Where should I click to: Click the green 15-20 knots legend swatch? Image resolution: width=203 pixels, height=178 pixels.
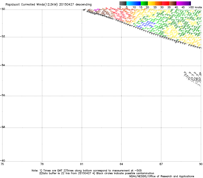click(144, 3)
